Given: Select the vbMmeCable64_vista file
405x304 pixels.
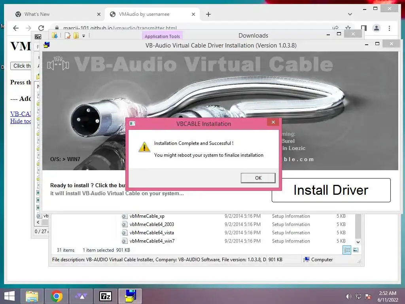Looking at the screenshot, I should (x=151, y=233).
